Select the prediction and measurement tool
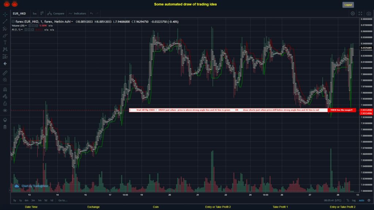Viewport: 374px width, 210px height. (x=5, y=57)
